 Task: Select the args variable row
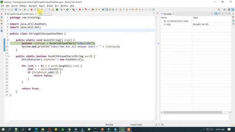click(x=196, y=24)
